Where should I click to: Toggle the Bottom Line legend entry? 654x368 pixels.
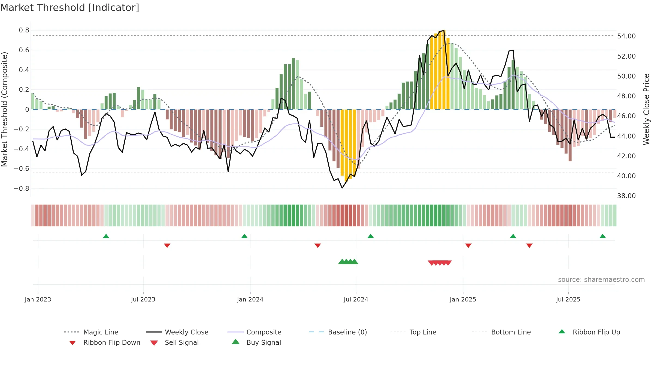click(501, 332)
